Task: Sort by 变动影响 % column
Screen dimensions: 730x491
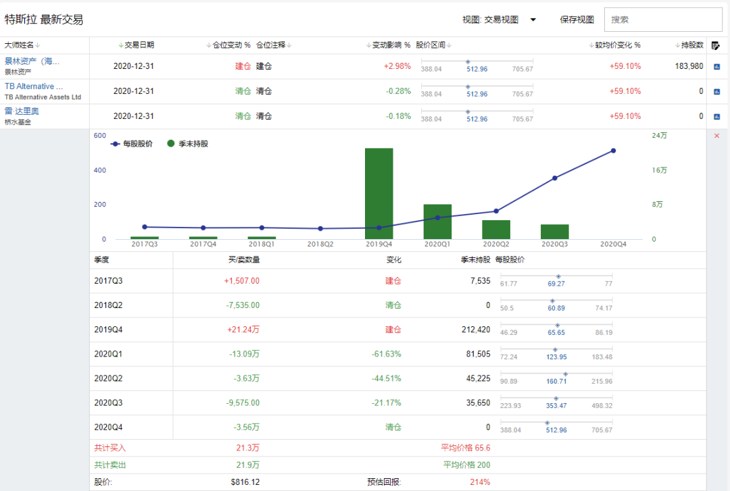Action: tap(388, 45)
